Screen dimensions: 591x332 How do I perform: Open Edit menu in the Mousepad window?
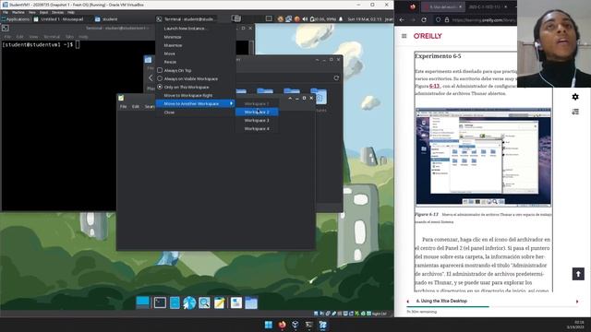(136, 107)
